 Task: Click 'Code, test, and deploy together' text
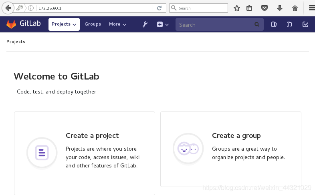57,92
